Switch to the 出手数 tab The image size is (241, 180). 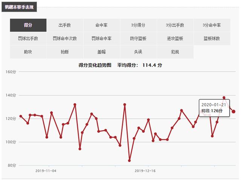[x=65, y=25]
